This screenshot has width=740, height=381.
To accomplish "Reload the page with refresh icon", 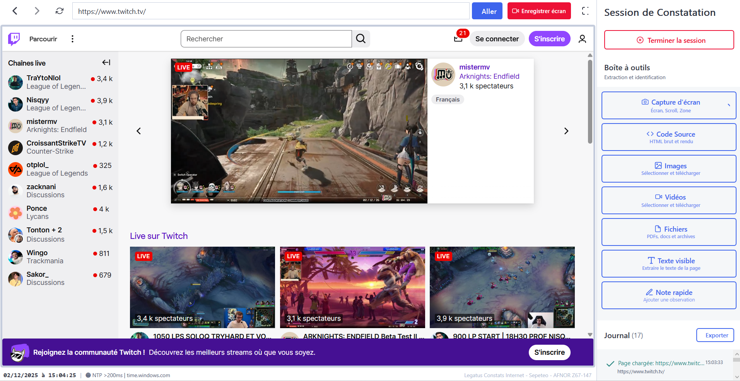I will tap(59, 11).
